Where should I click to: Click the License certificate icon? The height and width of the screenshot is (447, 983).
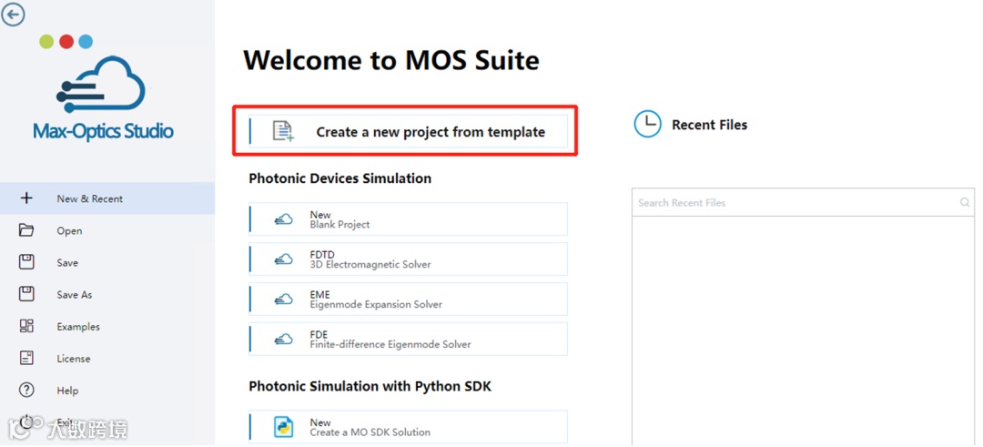coord(26,358)
